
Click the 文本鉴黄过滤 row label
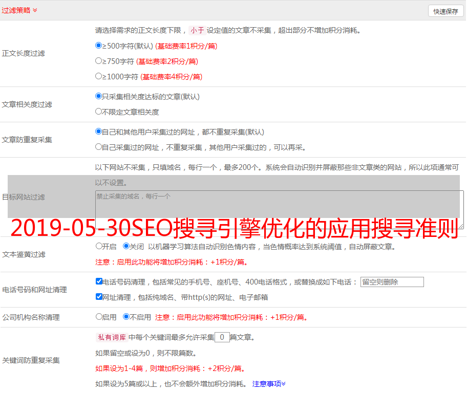coord(24,254)
